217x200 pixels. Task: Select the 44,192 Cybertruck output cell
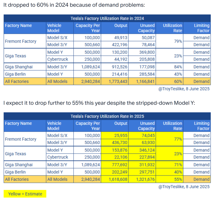tap(115, 59)
